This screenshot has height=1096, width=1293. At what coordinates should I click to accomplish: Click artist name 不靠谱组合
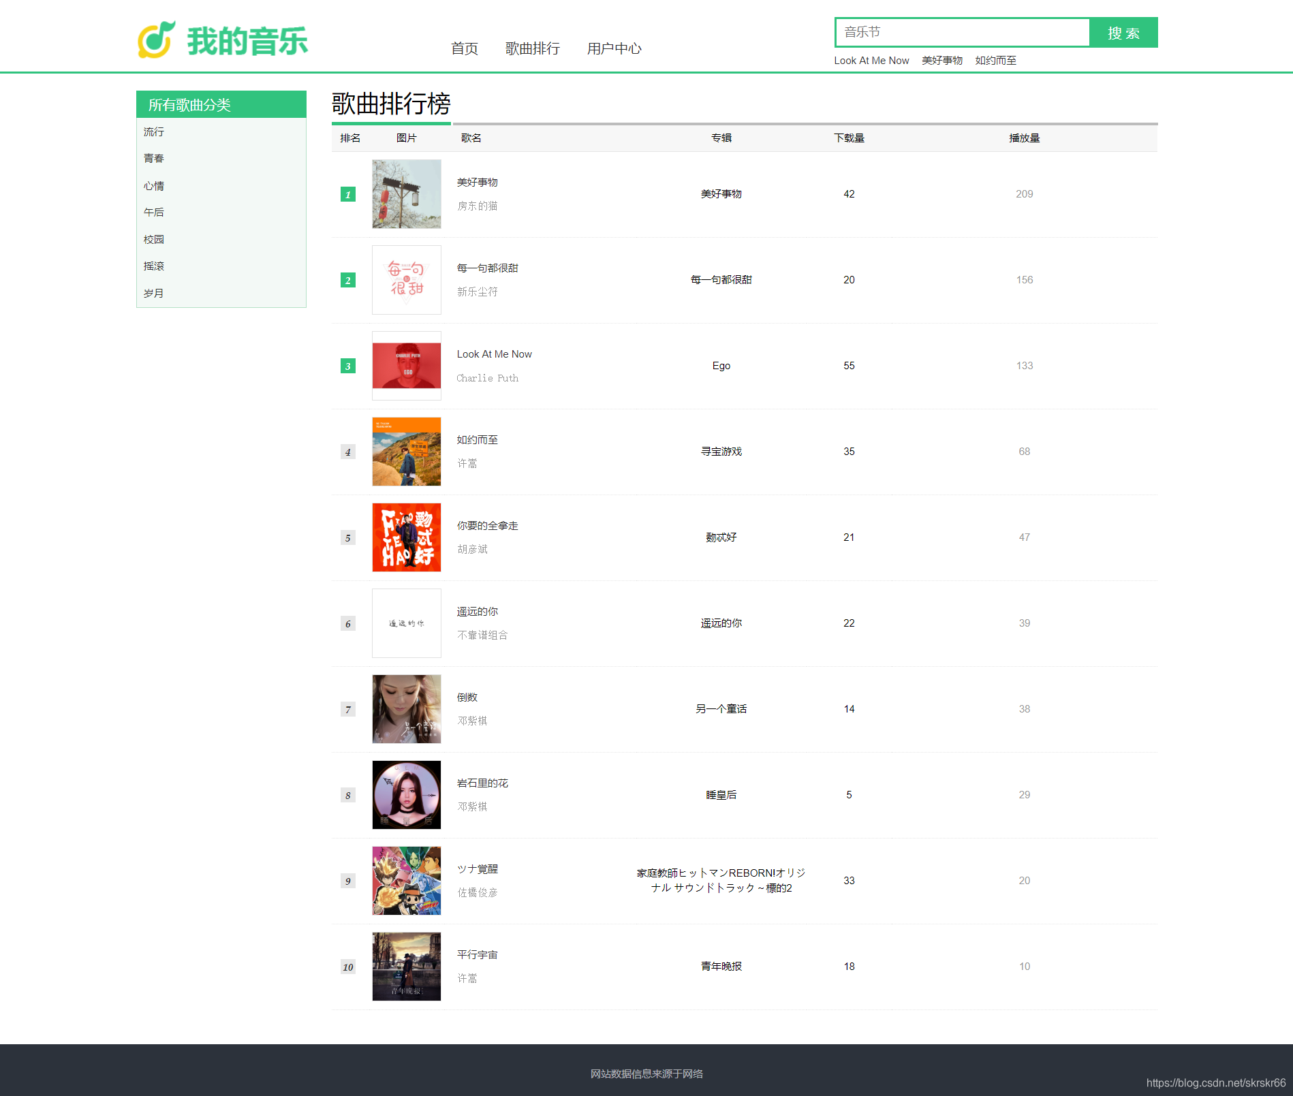coord(482,635)
